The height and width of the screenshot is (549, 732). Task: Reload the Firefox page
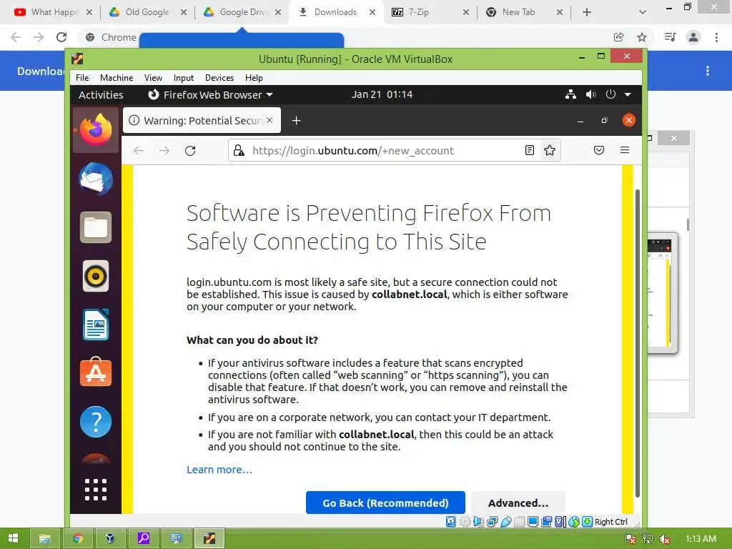[x=190, y=150]
